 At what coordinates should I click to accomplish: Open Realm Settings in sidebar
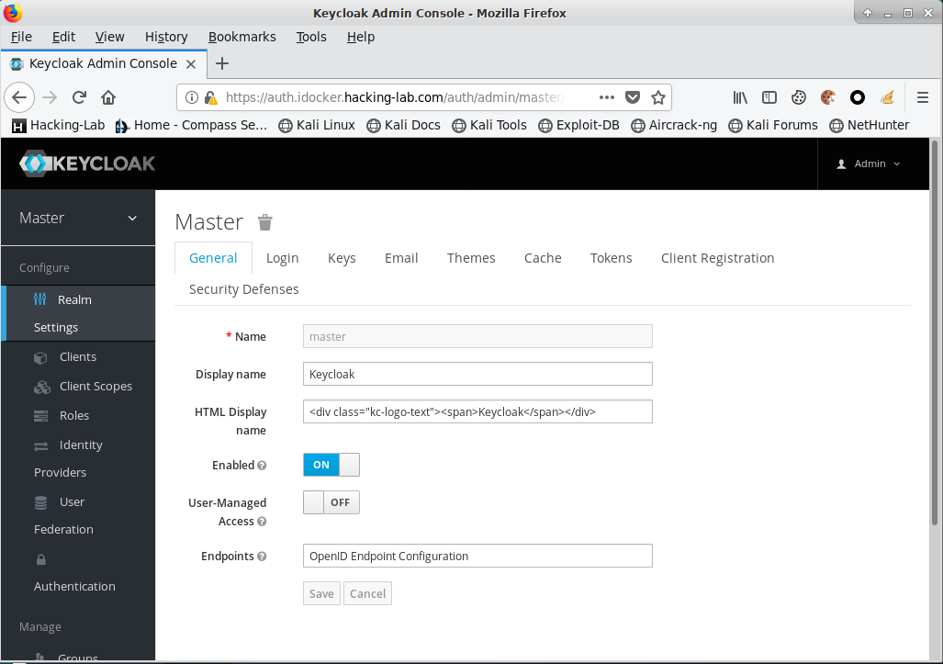click(79, 313)
